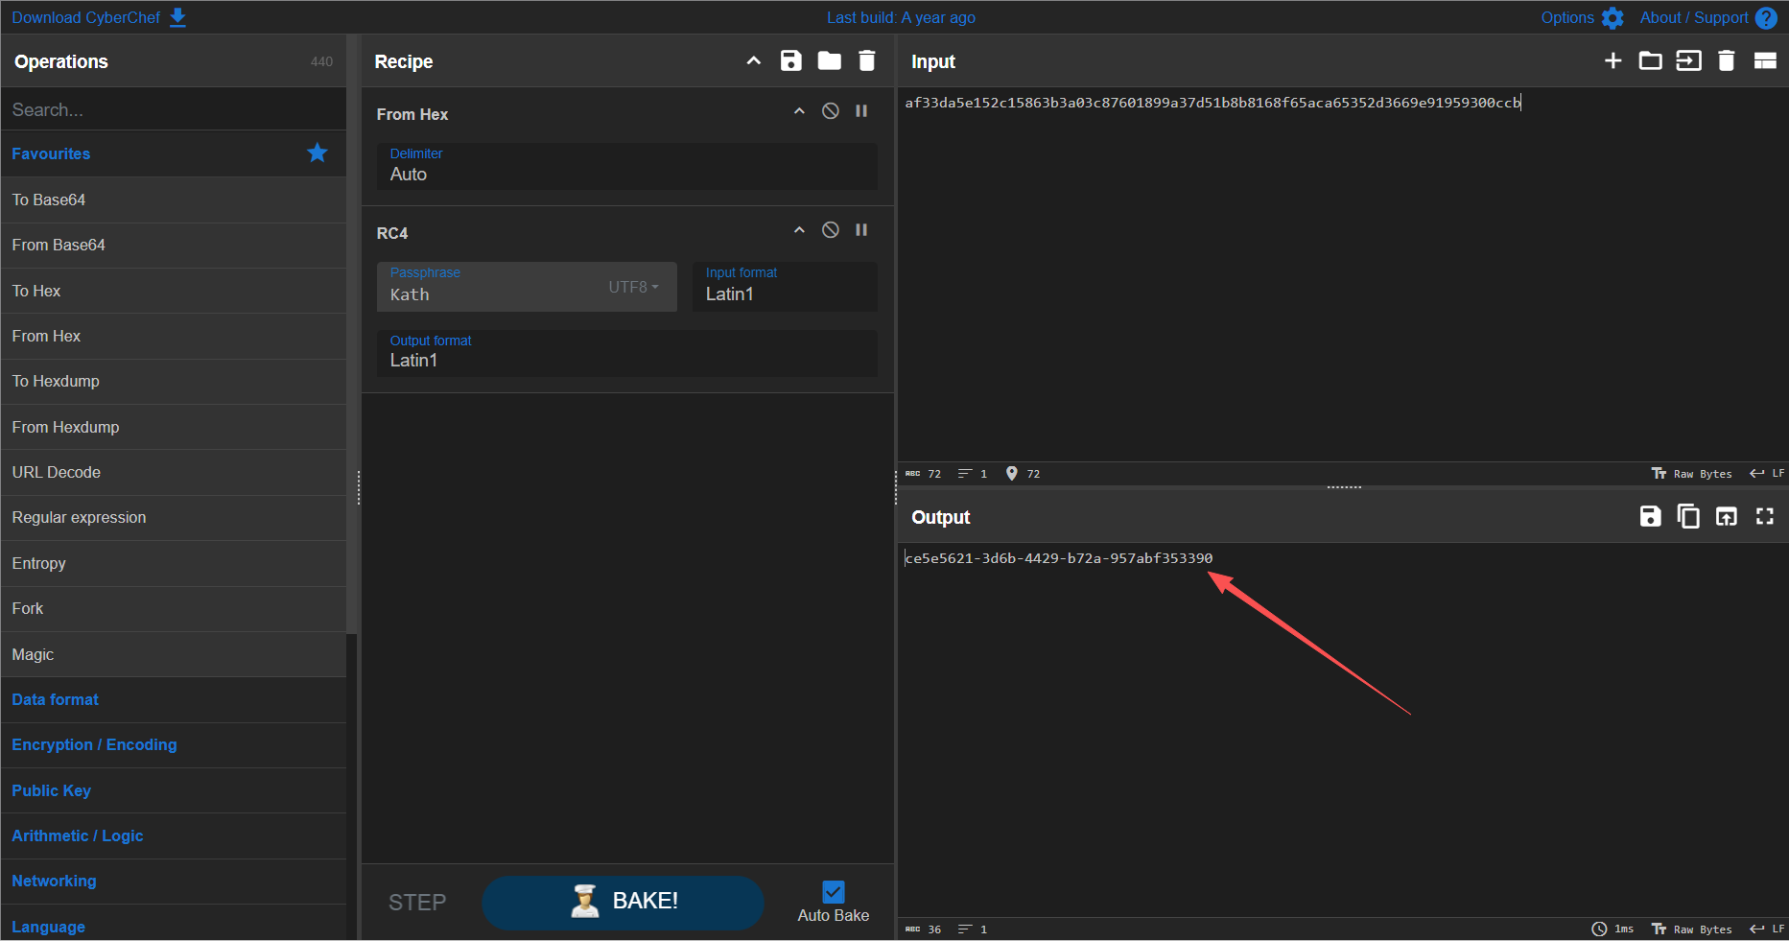Open the Passphrase UTF8 encoding dropdown

[x=634, y=287]
